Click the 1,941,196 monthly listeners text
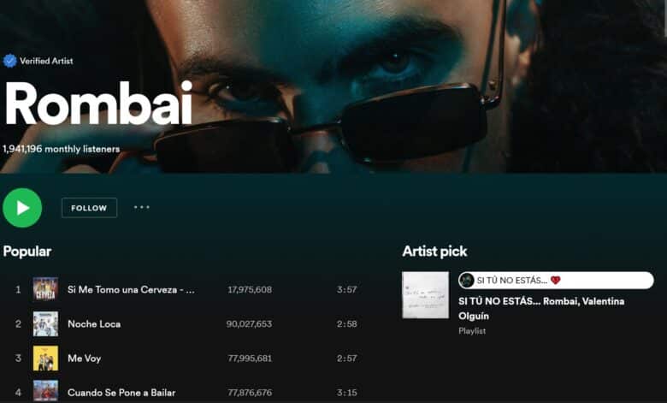 62,149
